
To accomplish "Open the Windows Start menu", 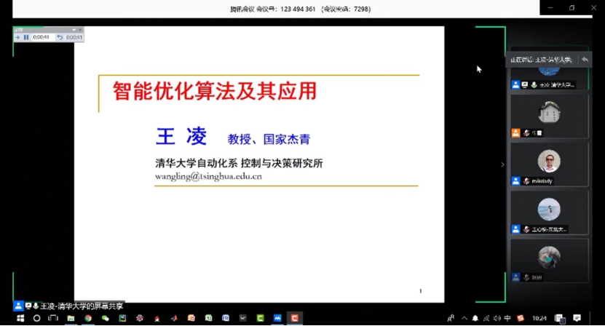I will [20, 318].
